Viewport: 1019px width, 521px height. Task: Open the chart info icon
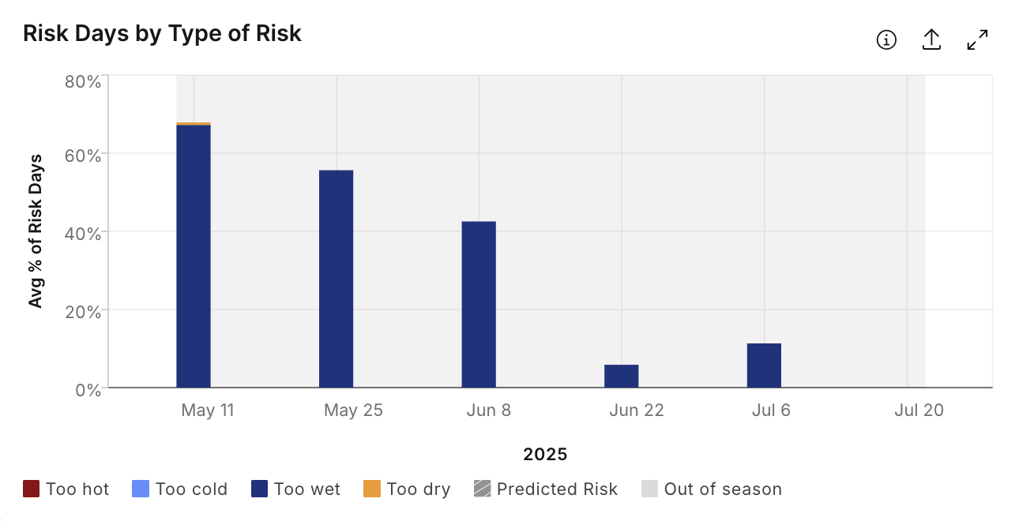[887, 39]
